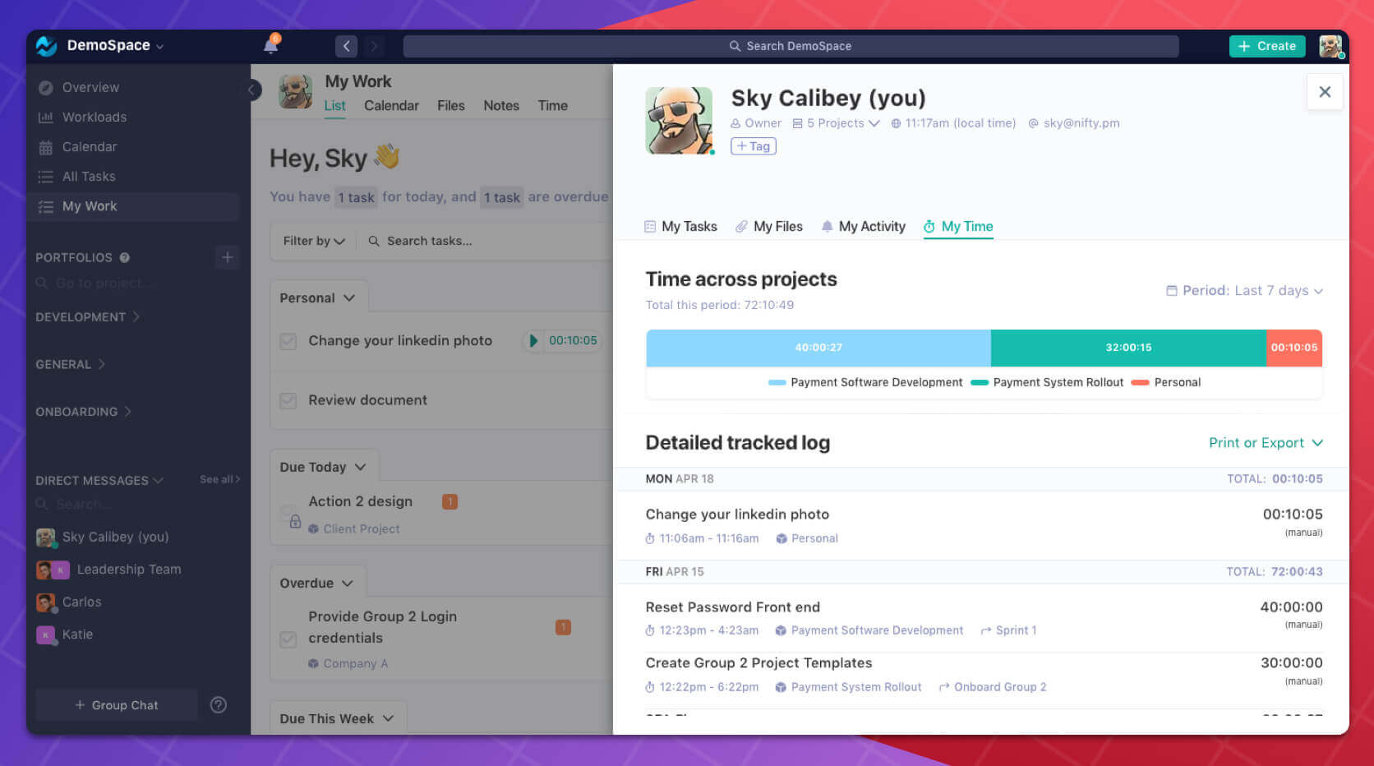
Task: Click the Create button
Action: tap(1267, 46)
